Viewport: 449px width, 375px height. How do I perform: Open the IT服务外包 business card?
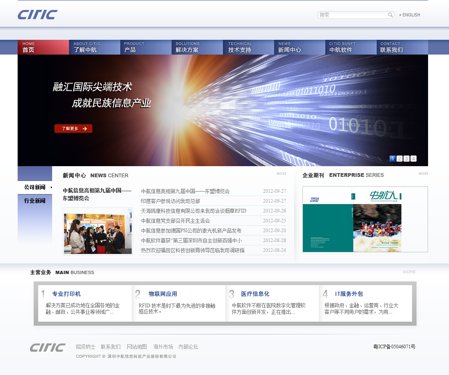point(349,294)
